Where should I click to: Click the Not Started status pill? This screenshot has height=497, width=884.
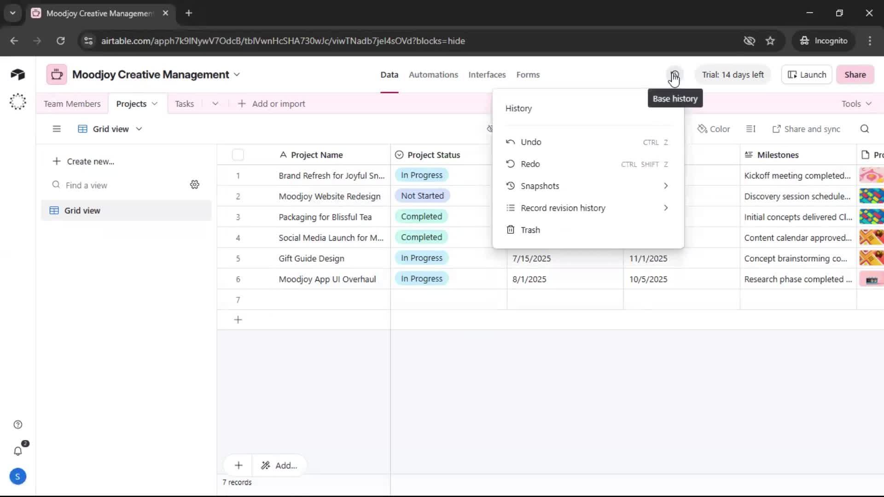[x=422, y=196]
